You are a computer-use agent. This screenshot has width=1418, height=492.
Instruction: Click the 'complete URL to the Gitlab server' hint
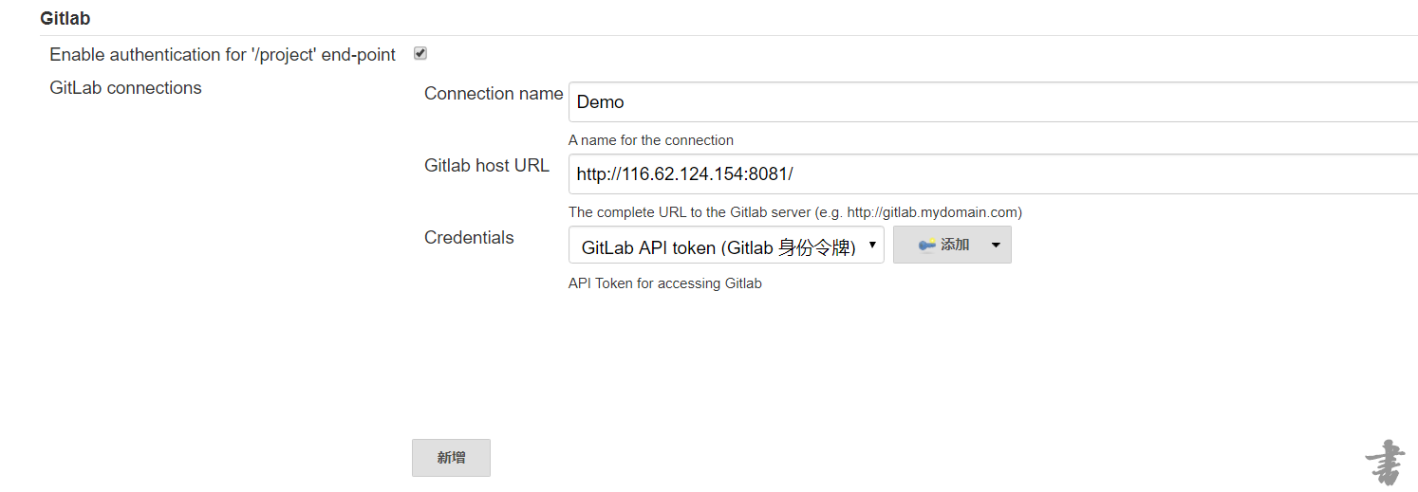tap(794, 212)
